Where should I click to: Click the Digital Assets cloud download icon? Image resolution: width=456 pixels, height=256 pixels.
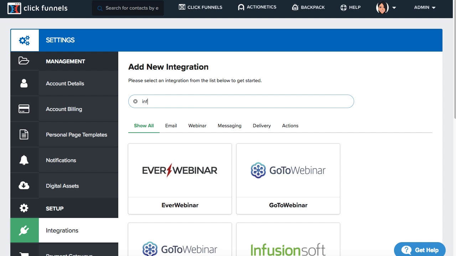24,186
